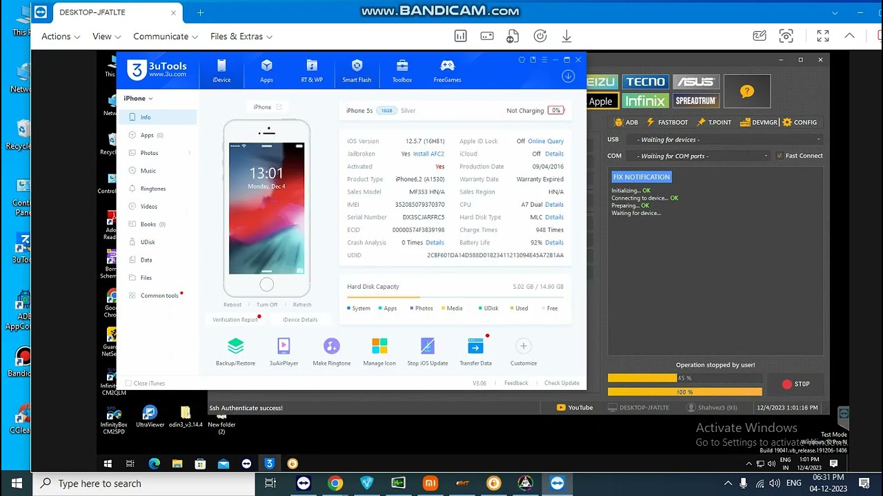883x496 pixels.
Task: Launch 3uAirPlayer tool
Action: (284, 351)
